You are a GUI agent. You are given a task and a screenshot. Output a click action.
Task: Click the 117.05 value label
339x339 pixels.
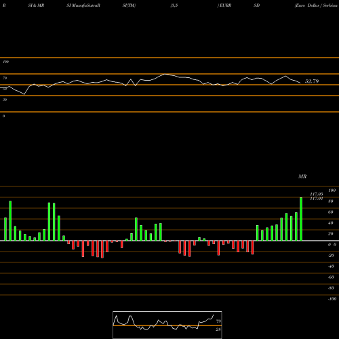coord(317,194)
